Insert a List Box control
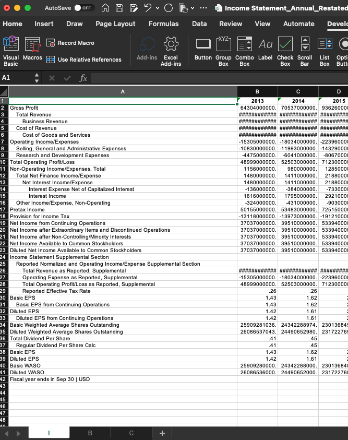The width and height of the screenshot is (348, 440). (325, 51)
